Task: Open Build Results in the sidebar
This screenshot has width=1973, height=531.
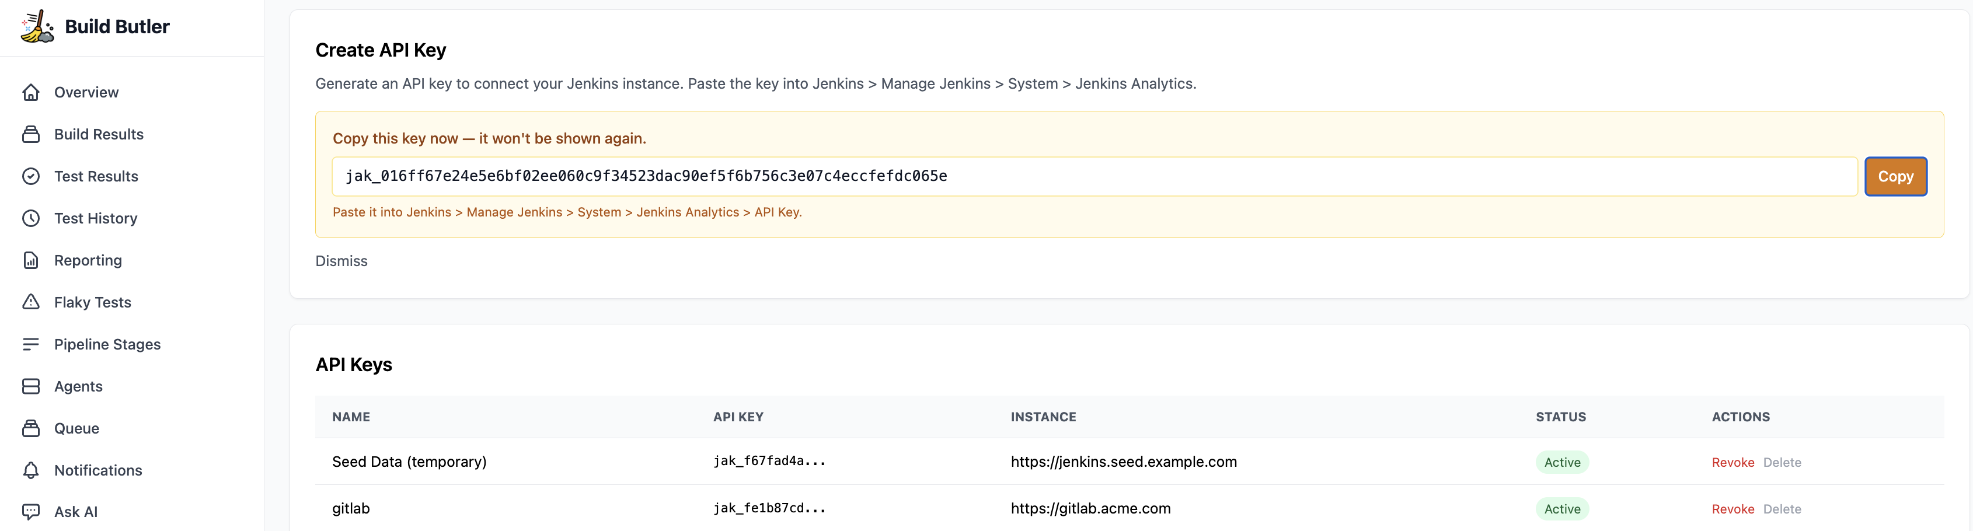Action: tap(99, 135)
